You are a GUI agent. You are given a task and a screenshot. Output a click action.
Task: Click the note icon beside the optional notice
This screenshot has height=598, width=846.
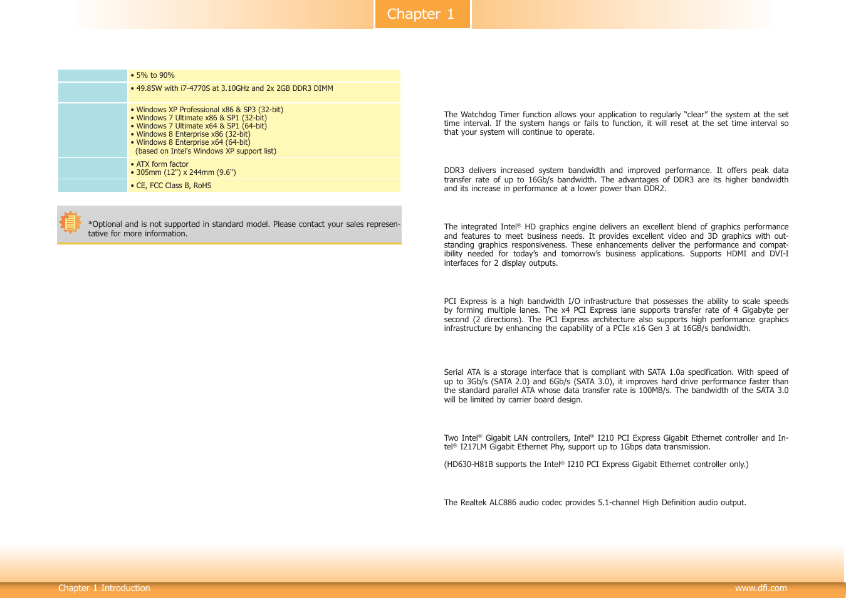click(70, 223)
